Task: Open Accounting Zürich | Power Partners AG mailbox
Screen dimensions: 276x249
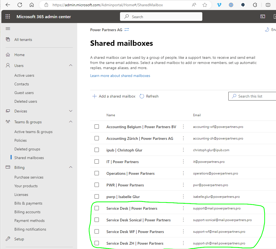Action: [140, 138]
